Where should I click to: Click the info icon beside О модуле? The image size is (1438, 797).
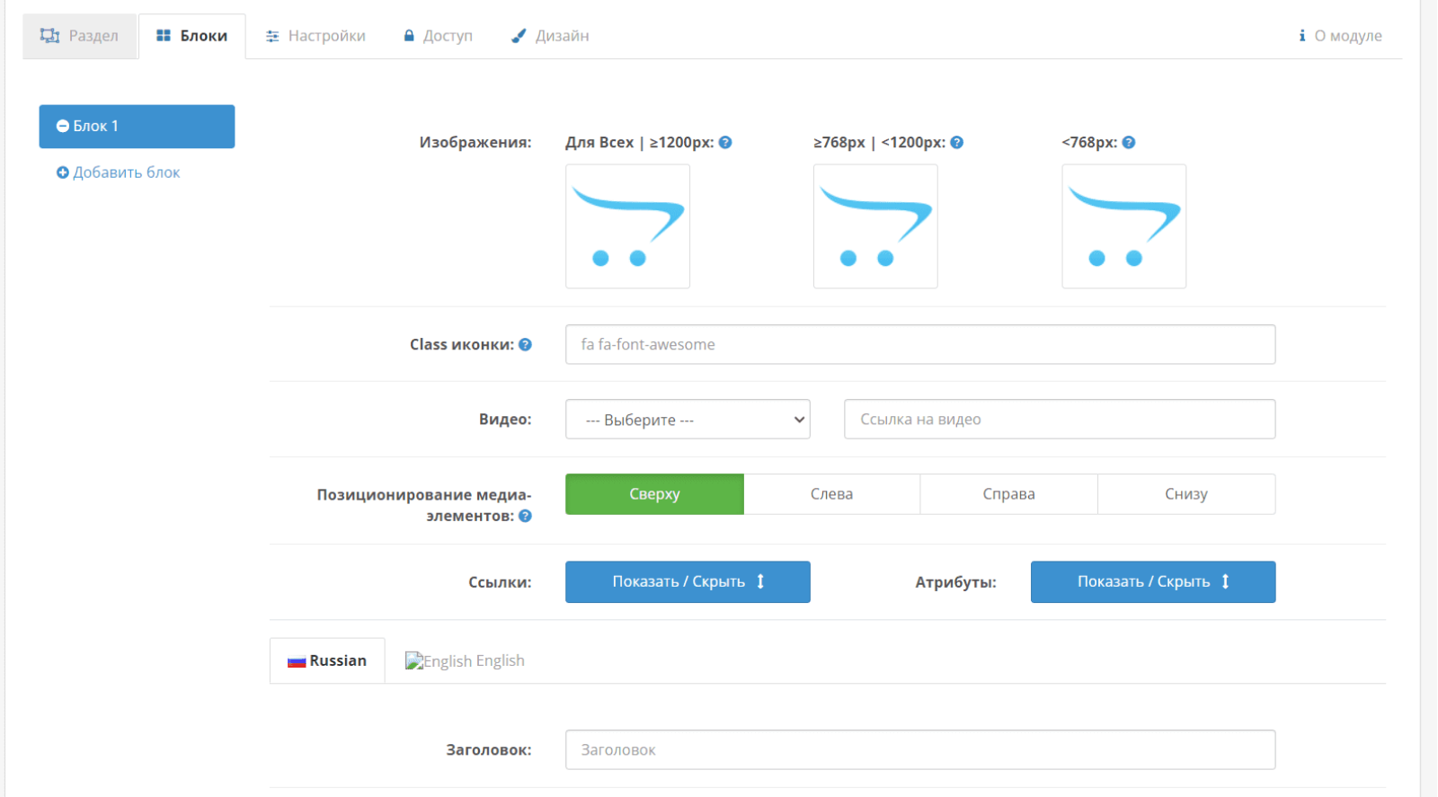1301,36
